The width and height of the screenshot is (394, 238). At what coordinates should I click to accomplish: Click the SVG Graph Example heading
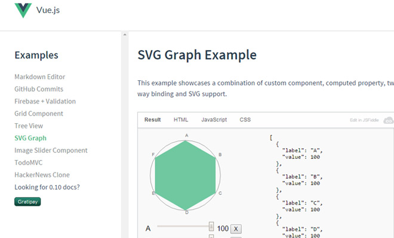pyautogui.click(x=197, y=55)
